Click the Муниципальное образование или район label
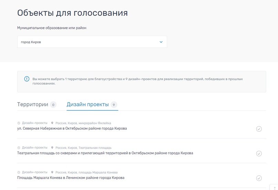 pyautogui.click(x=52, y=28)
